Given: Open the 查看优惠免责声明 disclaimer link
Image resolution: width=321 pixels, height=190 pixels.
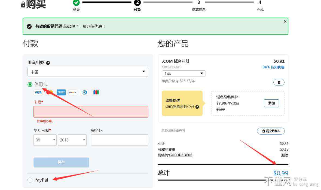Looking at the screenshot, I should 173,131.
